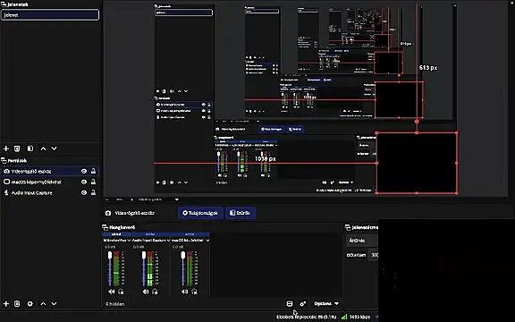Toggle monitoring headphones icon on Audio Input Capture channel
The width and height of the screenshot is (515, 322).
tap(155, 292)
